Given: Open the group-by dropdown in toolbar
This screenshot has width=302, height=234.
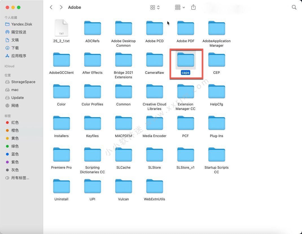Looking at the screenshot, I should pos(180,7).
